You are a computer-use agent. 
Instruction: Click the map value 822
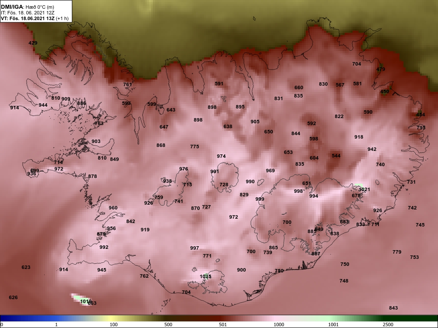[339, 116]
